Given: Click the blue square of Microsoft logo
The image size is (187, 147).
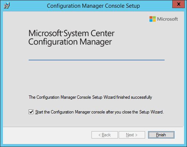Looking at the screenshot, I should pos(151,21).
